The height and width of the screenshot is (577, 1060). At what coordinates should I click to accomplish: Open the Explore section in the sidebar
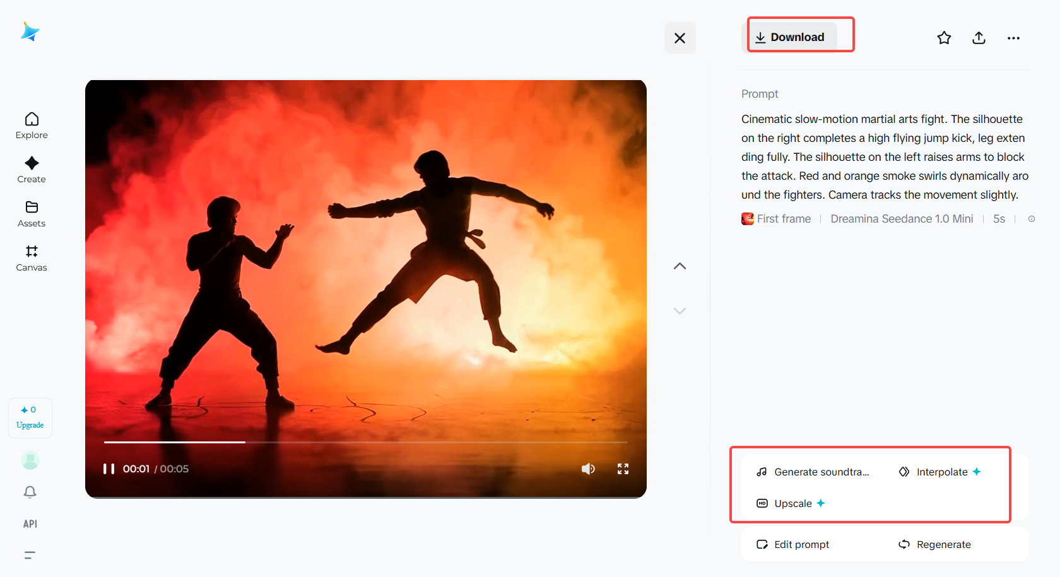pos(31,125)
